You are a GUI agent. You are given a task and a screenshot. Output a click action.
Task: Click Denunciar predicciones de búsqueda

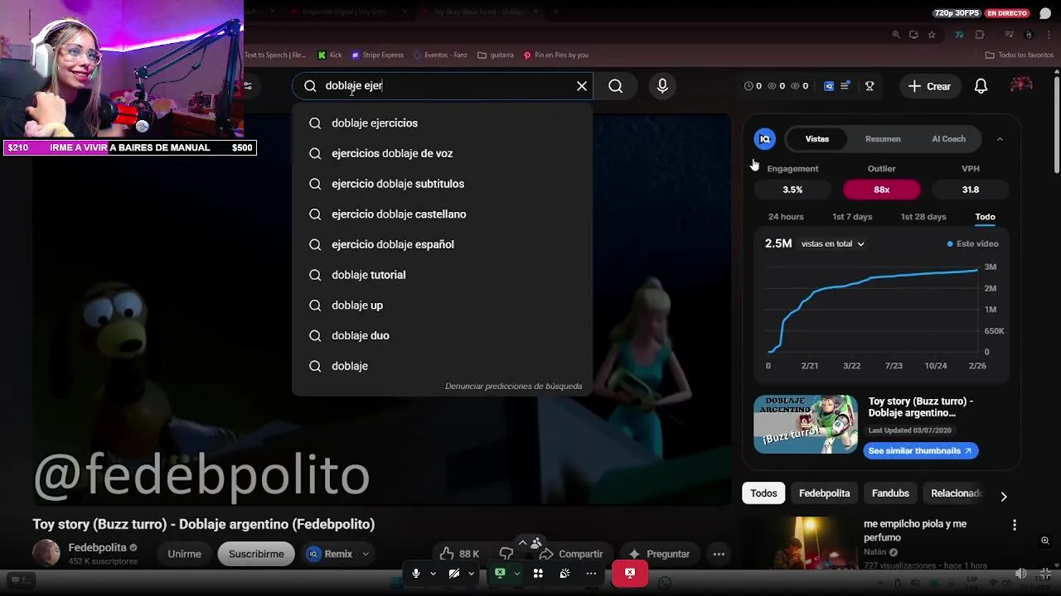pyautogui.click(x=513, y=386)
